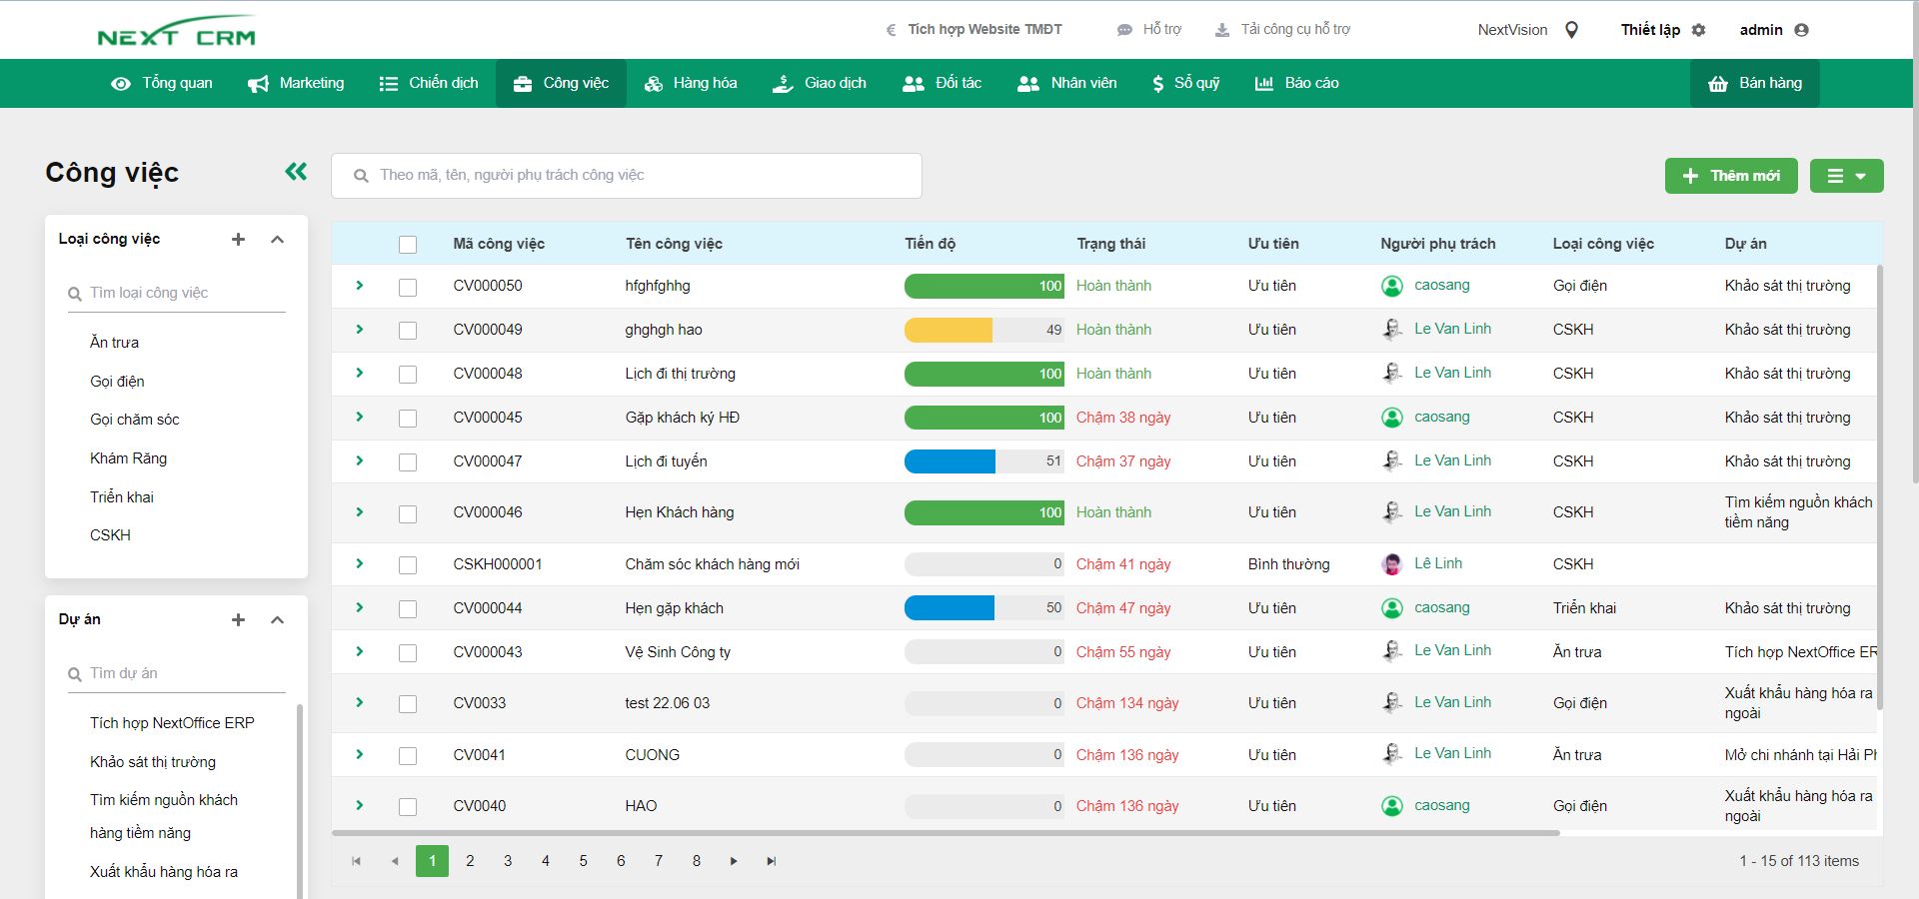Screen dimensions: 1919x899
Task: Click the Thiết lập settings gear icon
Action: point(1698,30)
